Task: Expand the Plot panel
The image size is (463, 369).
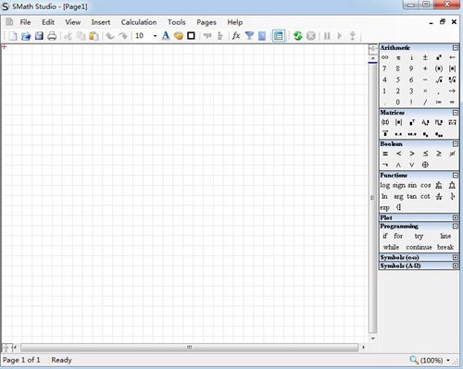Action: click(456, 217)
